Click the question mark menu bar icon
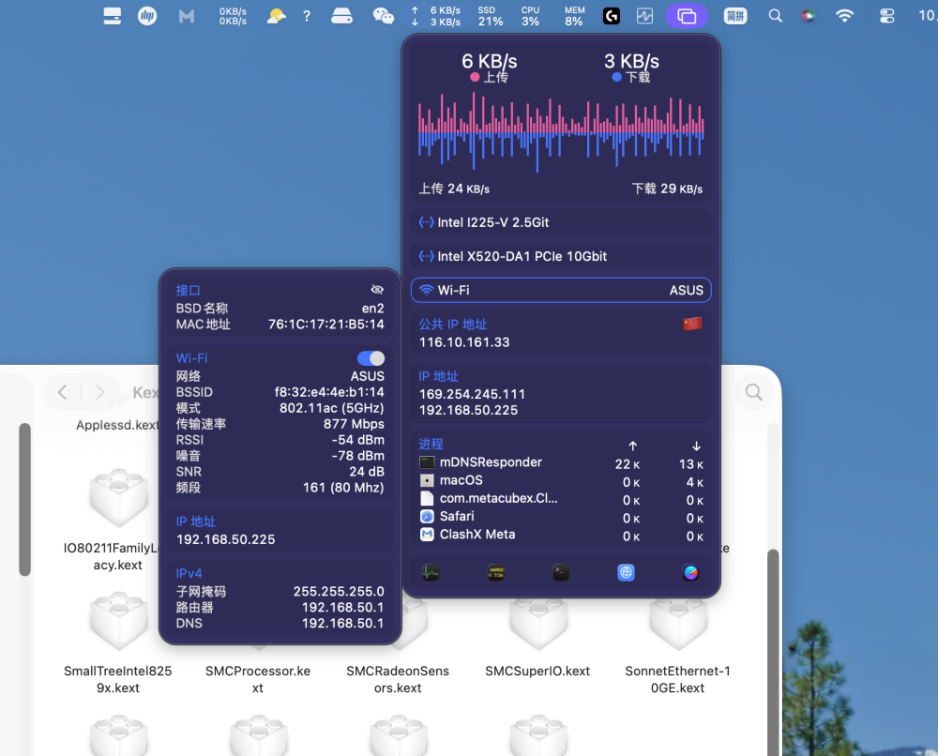 pyautogui.click(x=307, y=16)
